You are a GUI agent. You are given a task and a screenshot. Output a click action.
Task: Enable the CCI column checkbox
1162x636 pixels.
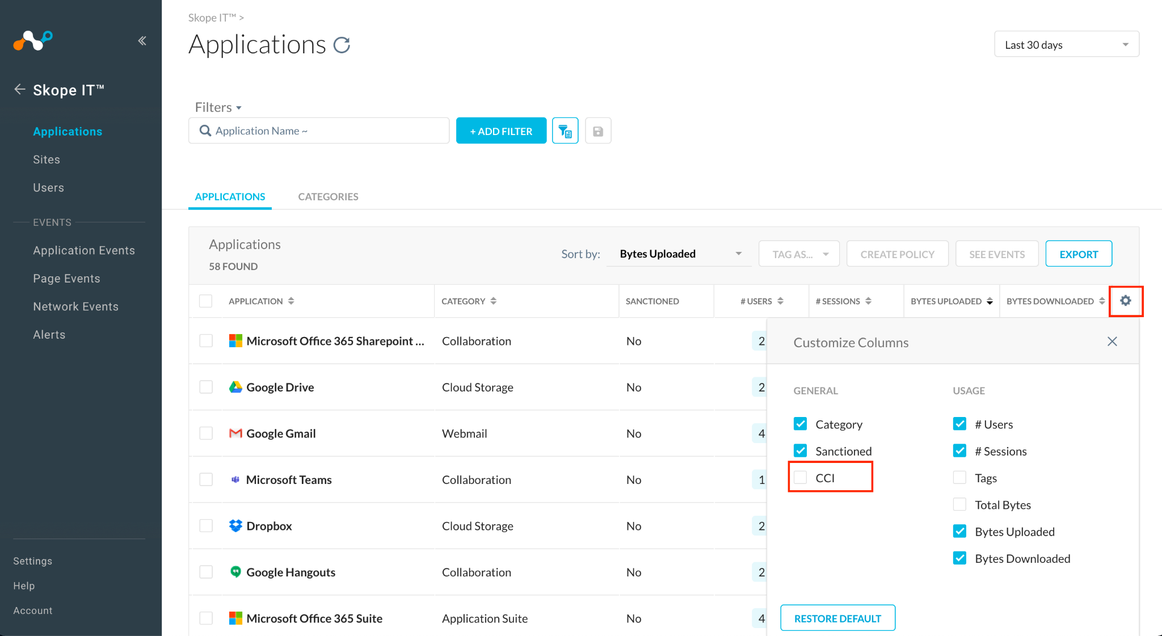tap(801, 478)
